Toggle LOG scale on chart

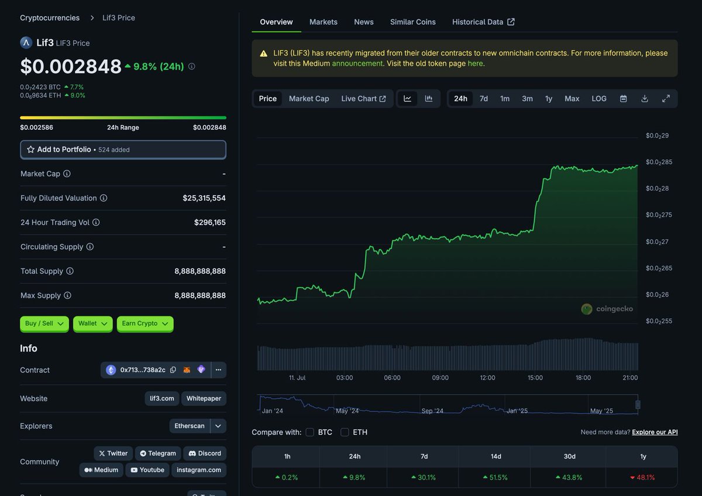coord(599,99)
